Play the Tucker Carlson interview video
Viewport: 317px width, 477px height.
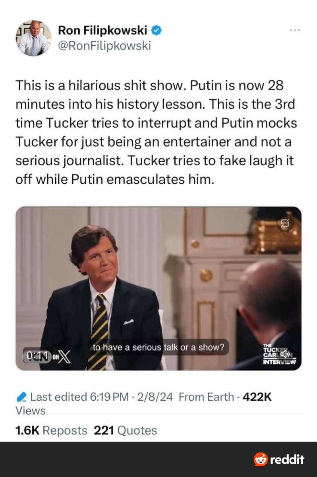pyautogui.click(x=158, y=288)
